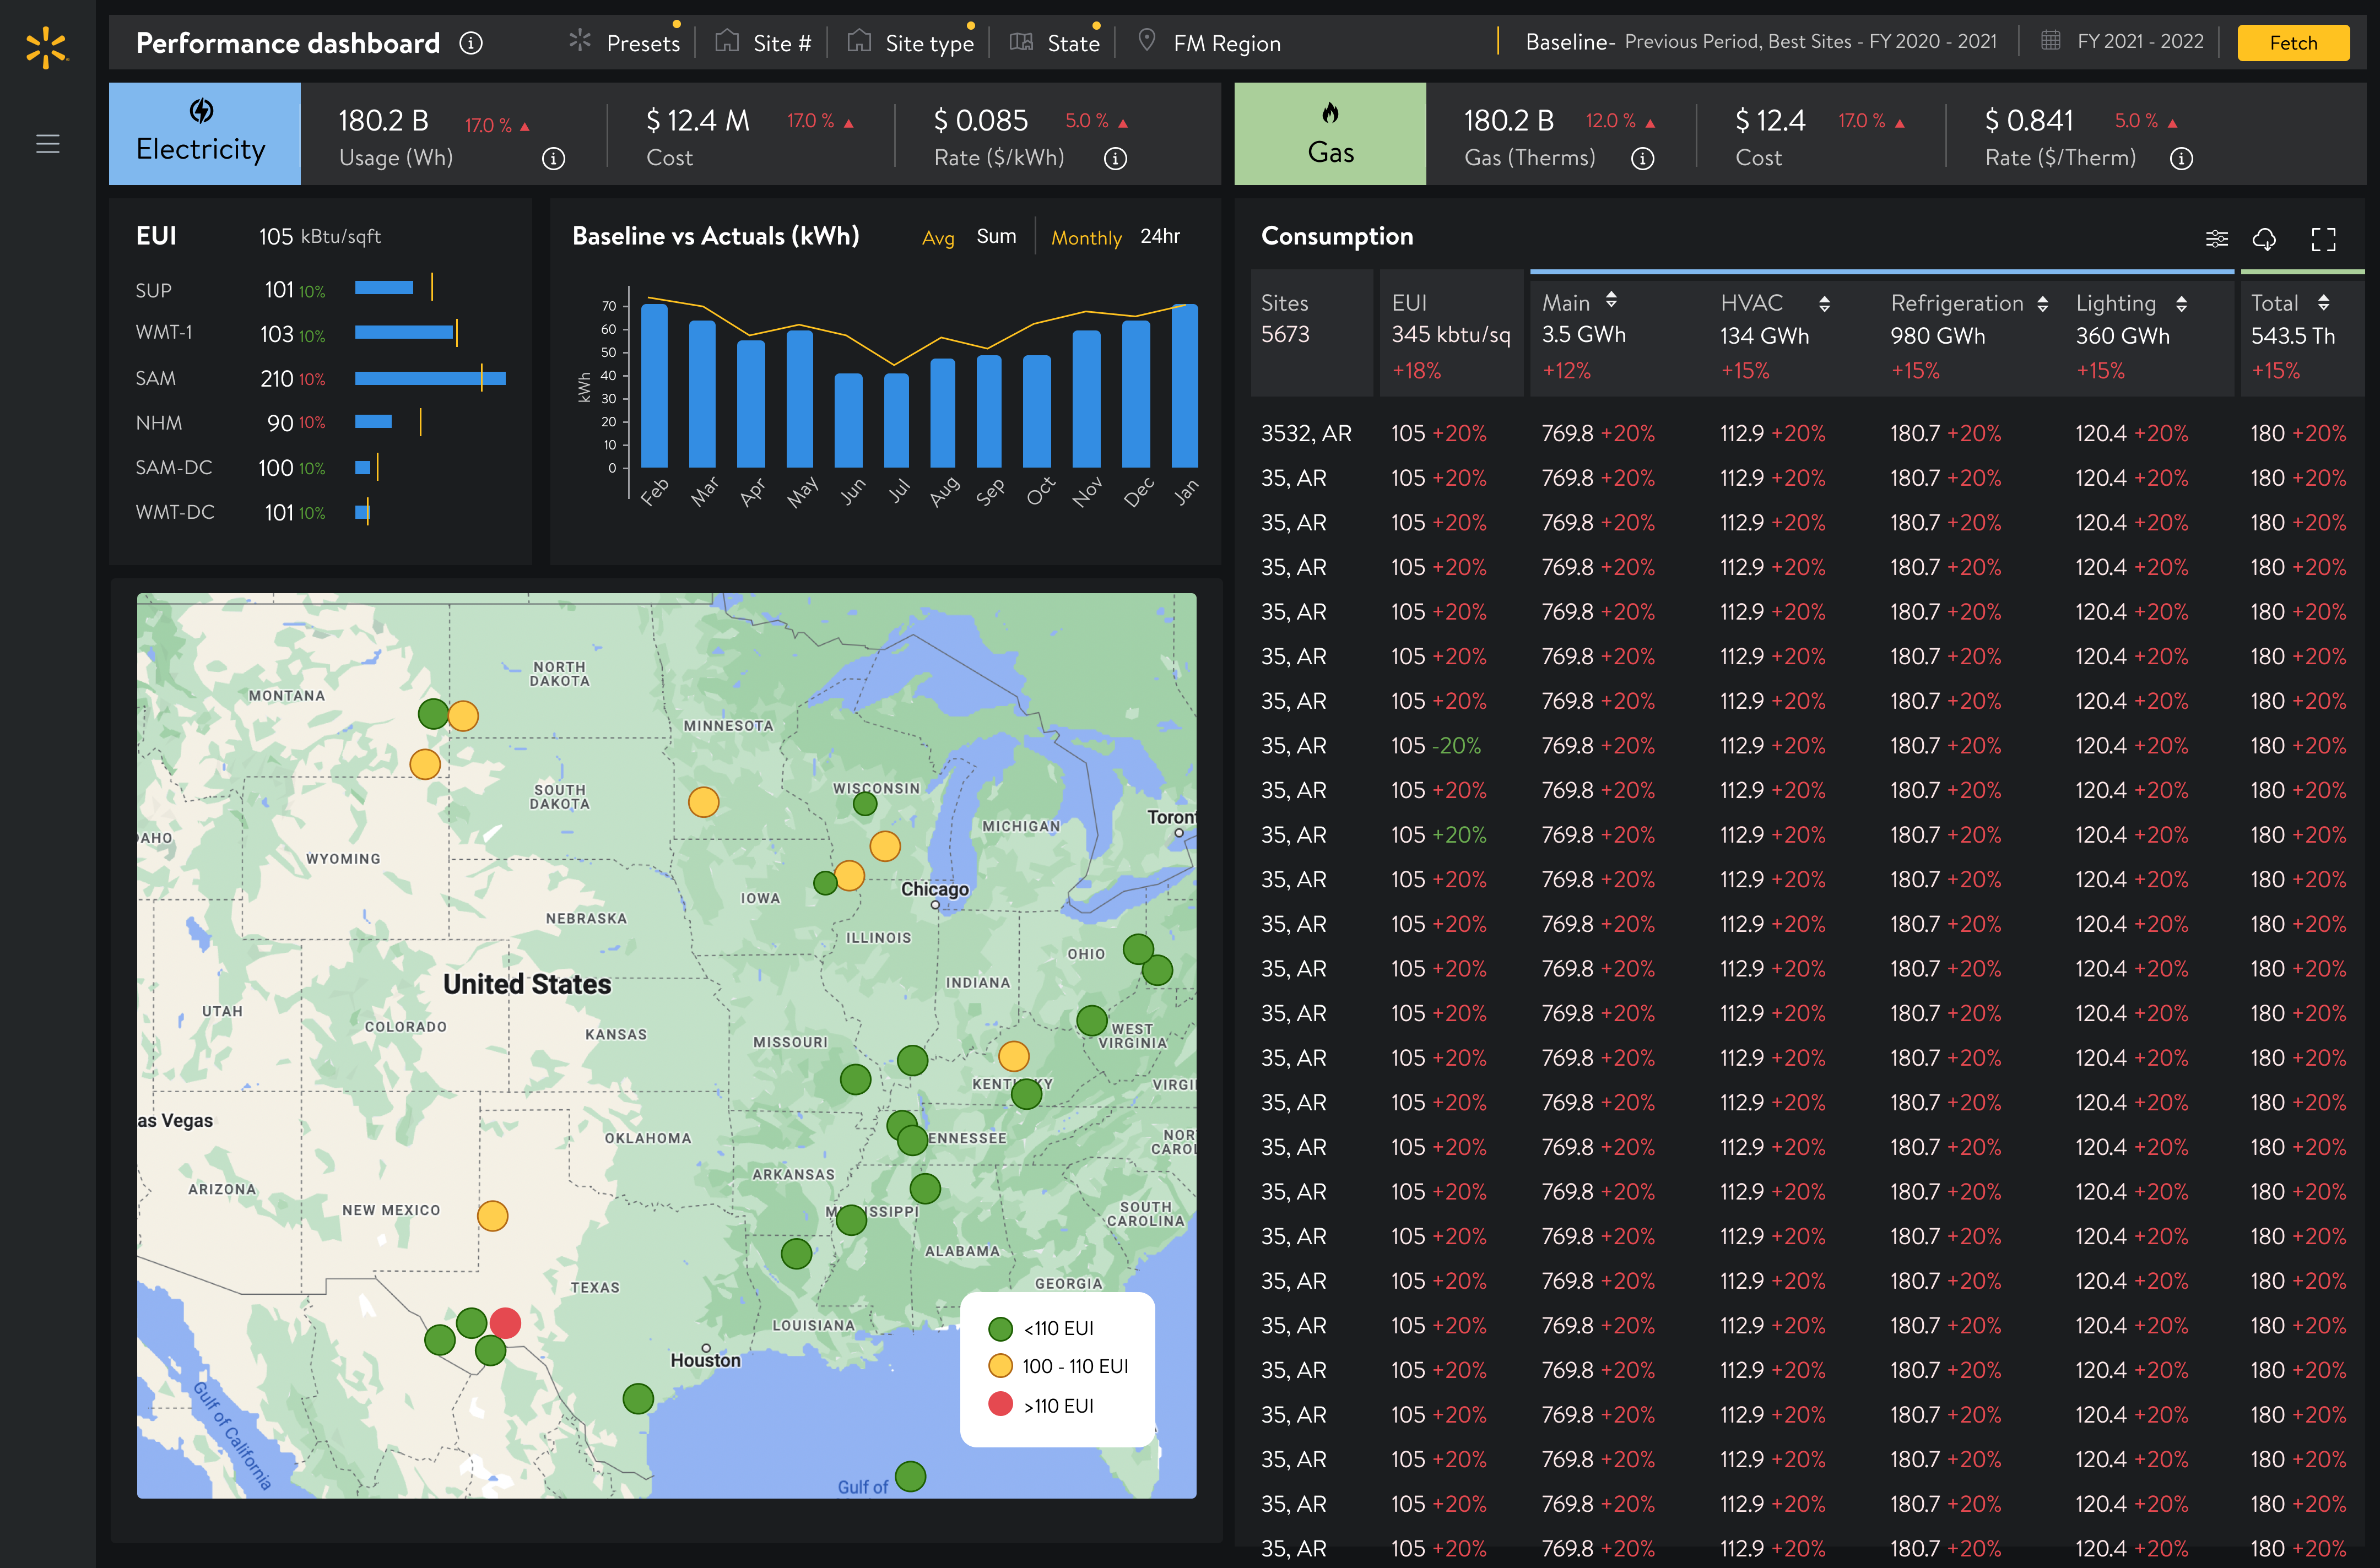The height and width of the screenshot is (1568, 2380).
Task: Click the Fetch button
Action: [2293, 43]
